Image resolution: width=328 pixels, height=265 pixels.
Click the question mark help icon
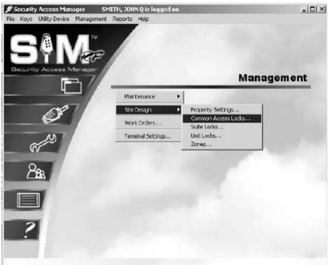[x=29, y=230]
